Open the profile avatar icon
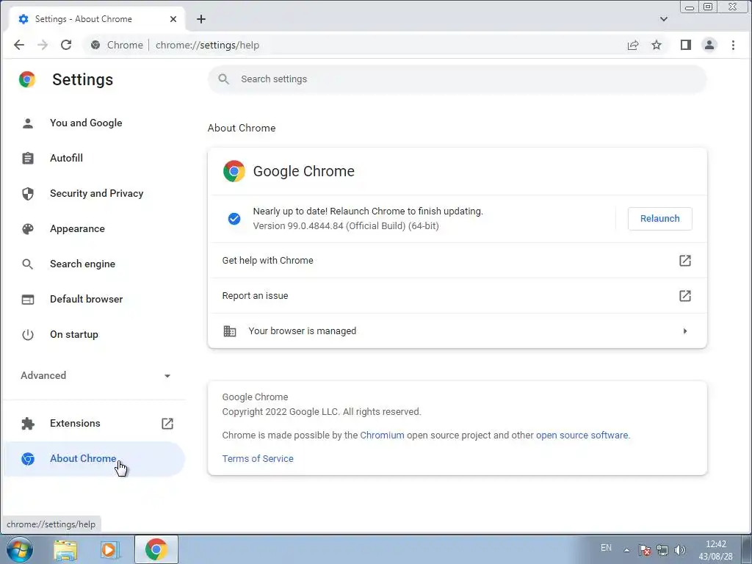Image resolution: width=752 pixels, height=564 pixels. point(709,45)
